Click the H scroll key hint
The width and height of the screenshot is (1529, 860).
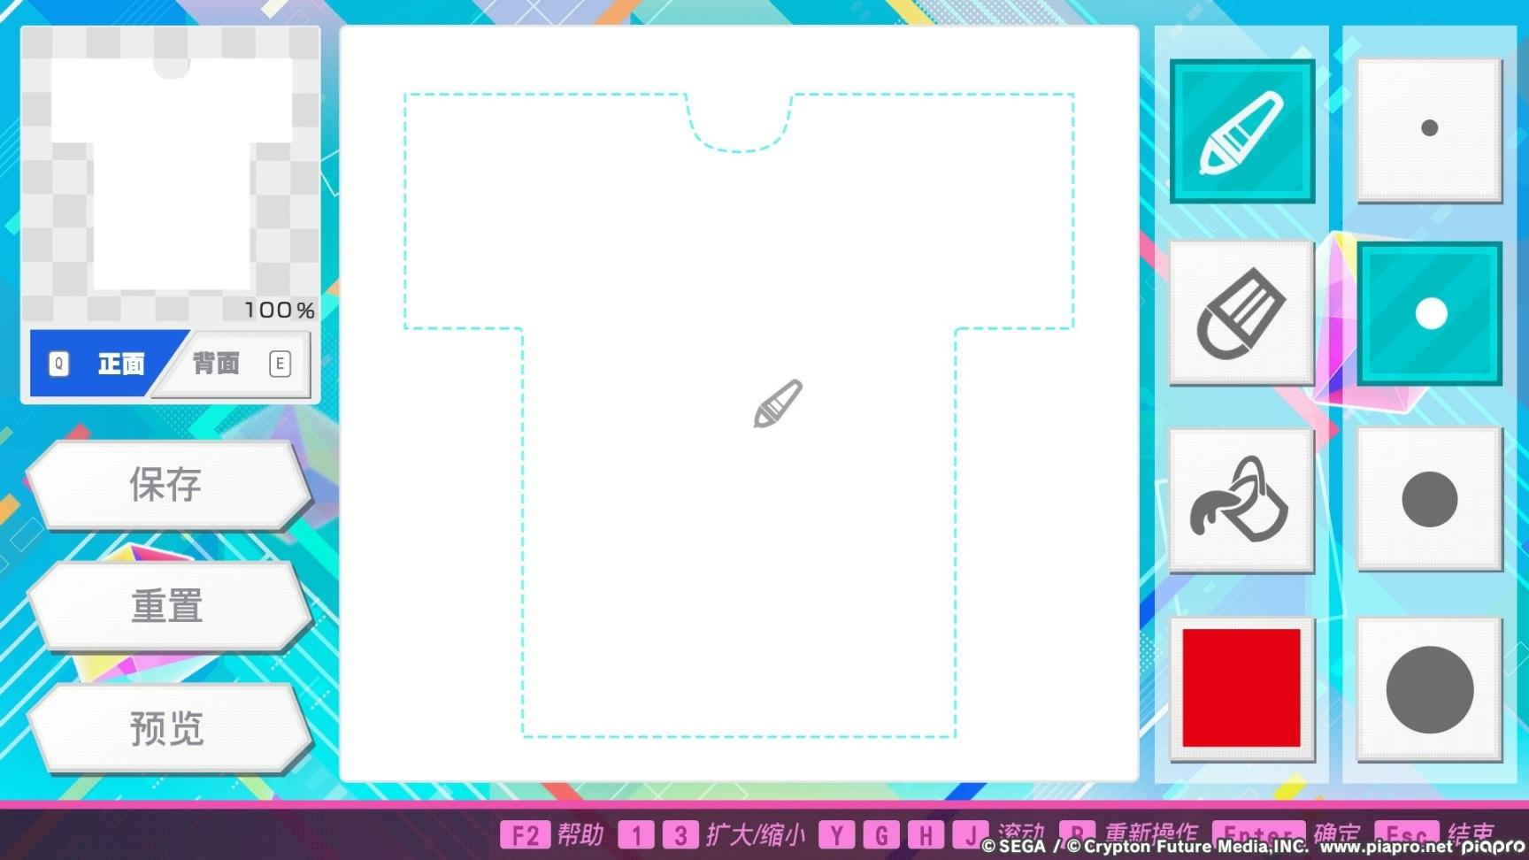pyautogui.click(x=926, y=835)
